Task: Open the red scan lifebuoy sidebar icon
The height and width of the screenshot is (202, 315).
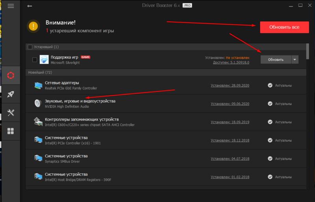Action: (x=11, y=75)
